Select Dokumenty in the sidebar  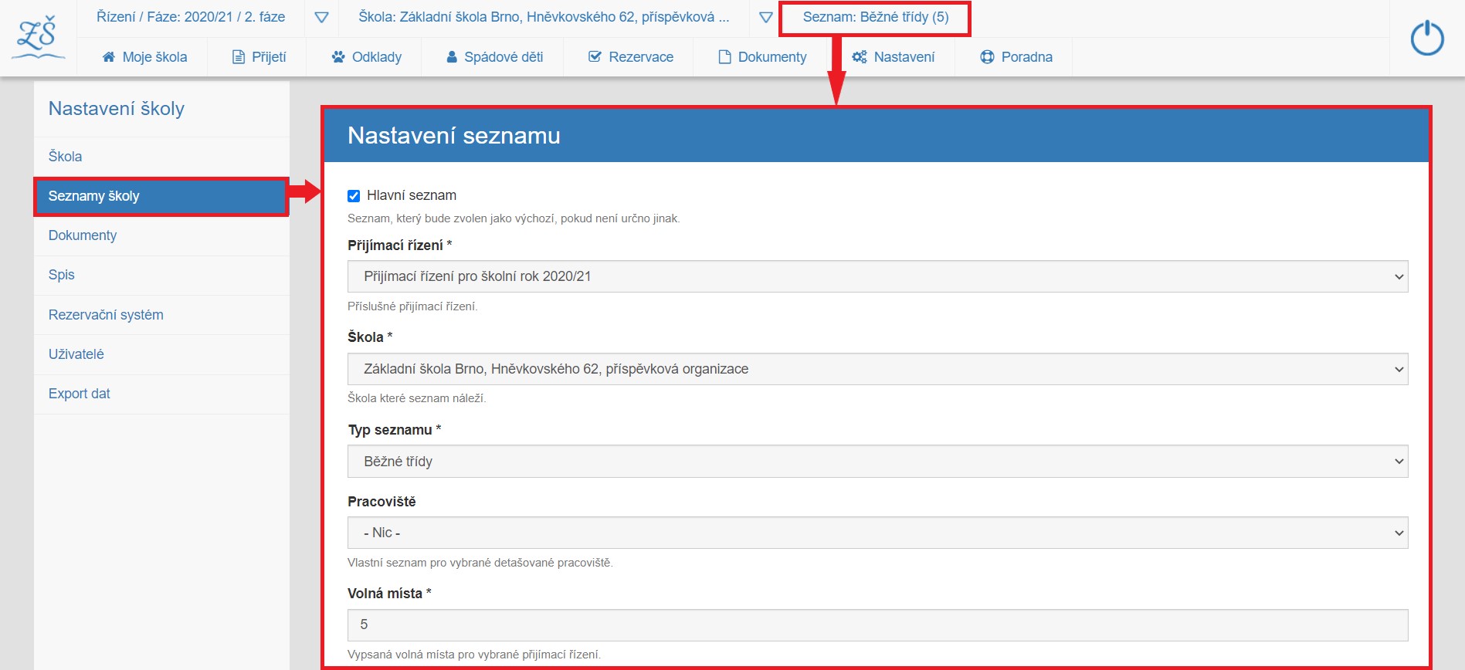point(161,235)
